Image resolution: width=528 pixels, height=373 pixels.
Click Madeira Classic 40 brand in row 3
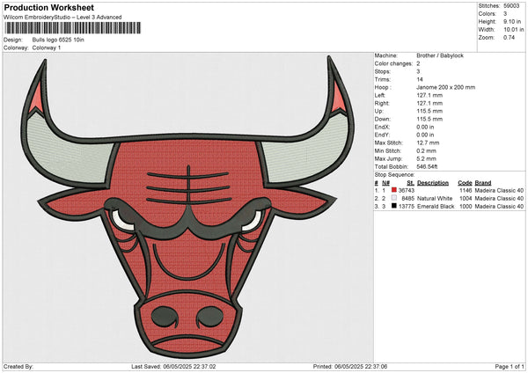coord(499,207)
